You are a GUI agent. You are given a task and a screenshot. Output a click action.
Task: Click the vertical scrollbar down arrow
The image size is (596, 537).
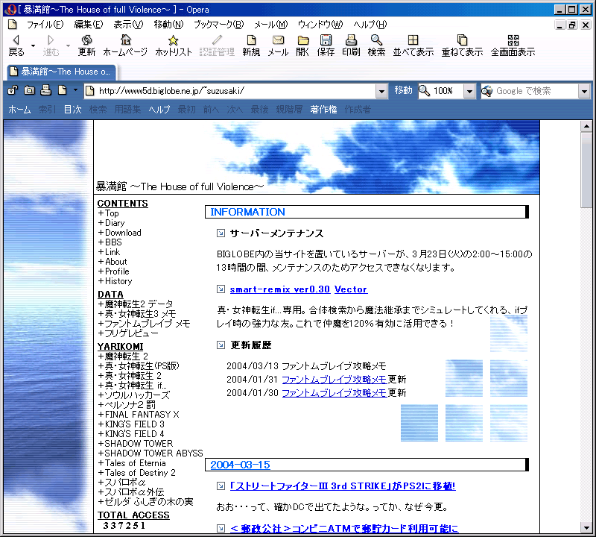[x=586, y=528]
